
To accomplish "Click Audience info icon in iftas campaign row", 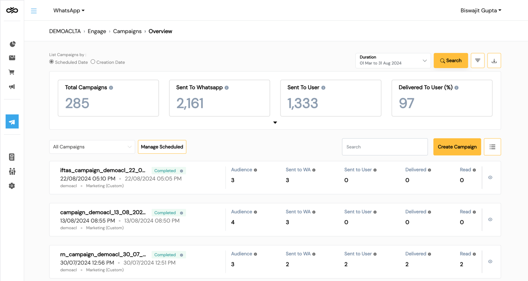I will click(255, 170).
